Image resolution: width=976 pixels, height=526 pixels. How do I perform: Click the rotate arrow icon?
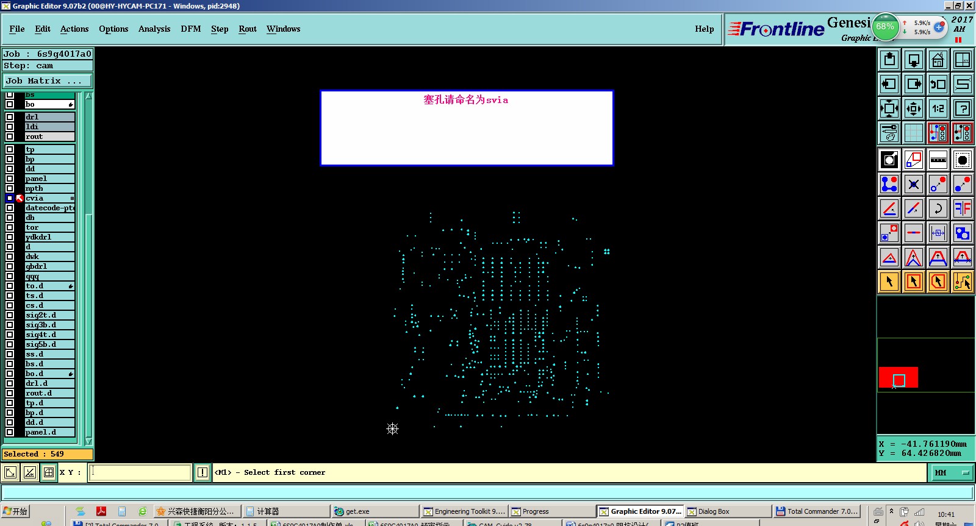click(938, 208)
